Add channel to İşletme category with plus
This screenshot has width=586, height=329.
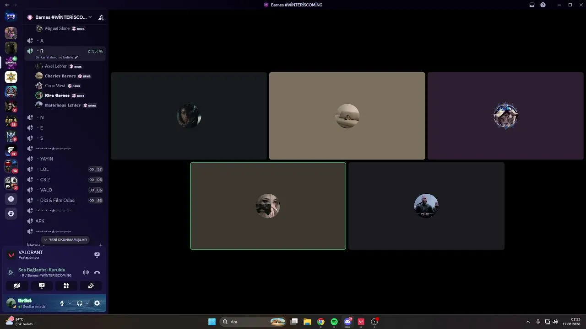click(101, 245)
